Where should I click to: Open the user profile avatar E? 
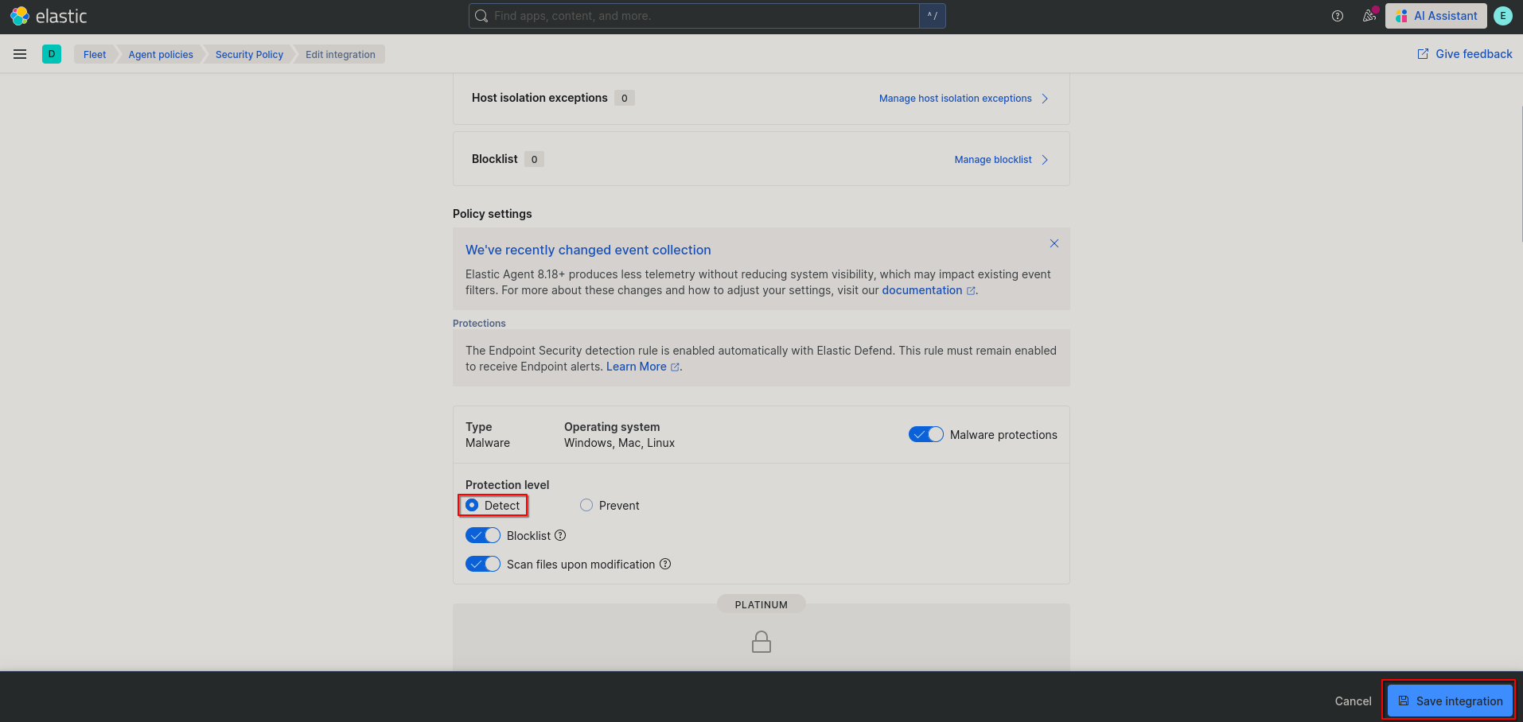(1503, 16)
